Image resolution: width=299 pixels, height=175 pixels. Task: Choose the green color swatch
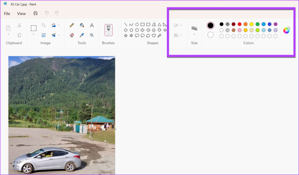pyautogui.click(x=258, y=24)
